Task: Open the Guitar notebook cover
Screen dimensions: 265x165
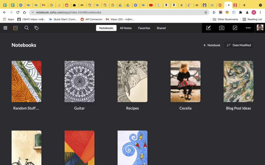Action: click(x=79, y=81)
